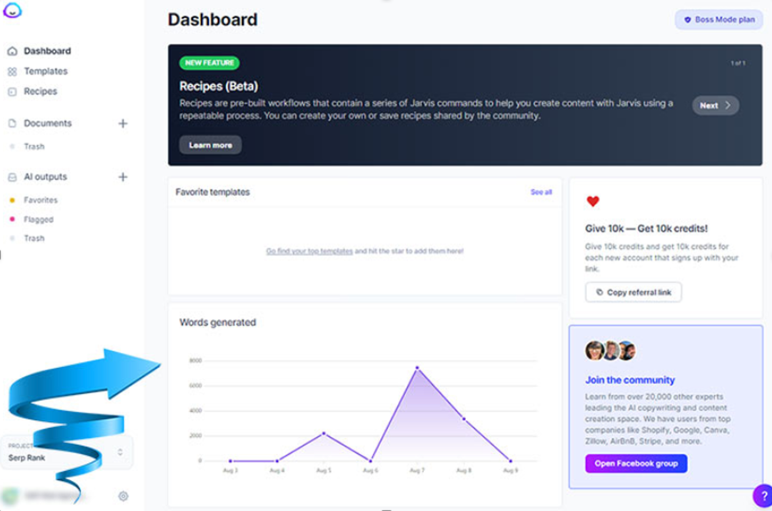Click the red heart above the referral offer
Image resolution: width=772 pixels, height=511 pixels.
(591, 201)
